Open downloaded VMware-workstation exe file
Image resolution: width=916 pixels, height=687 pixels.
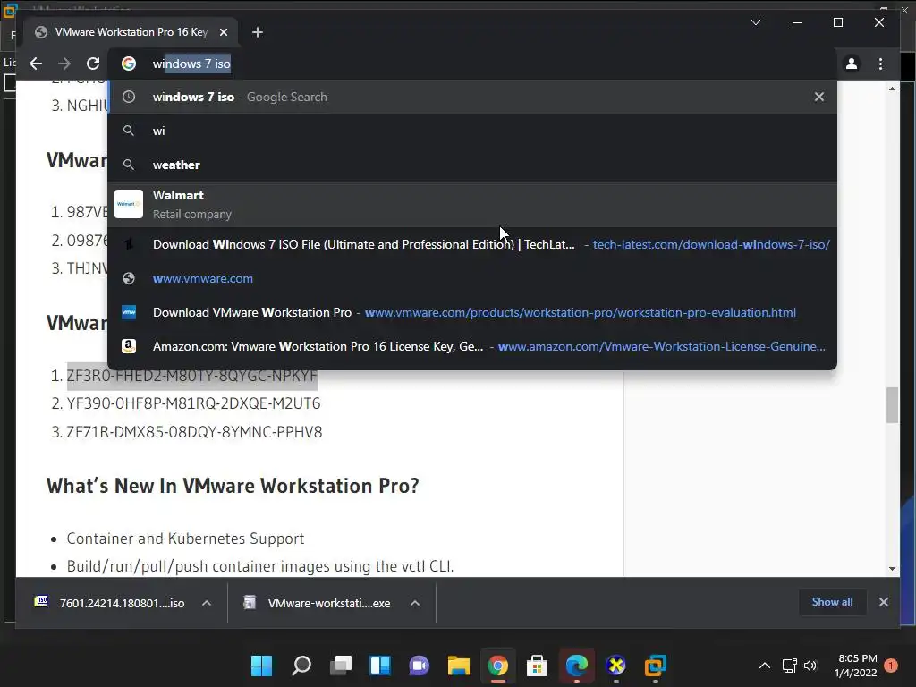pyautogui.click(x=318, y=603)
